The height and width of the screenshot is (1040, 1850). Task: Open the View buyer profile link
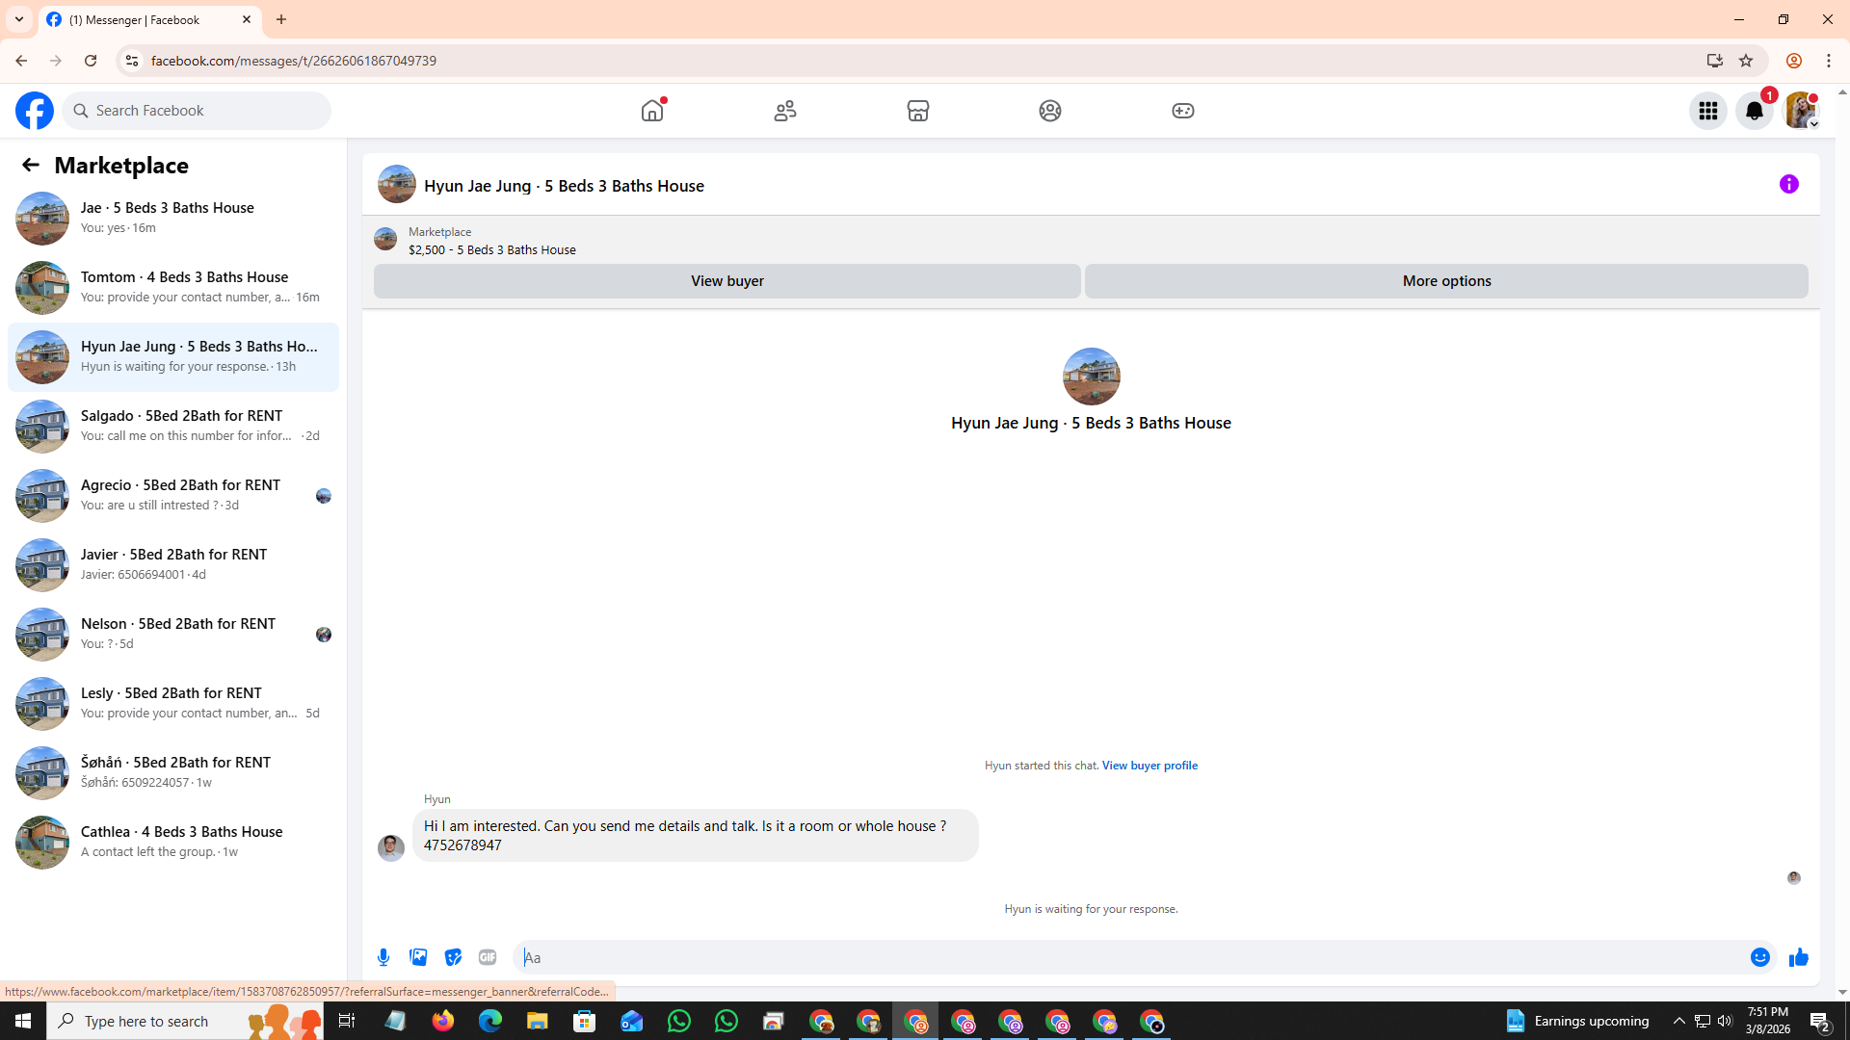pyautogui.click(x=1150, y=766)
